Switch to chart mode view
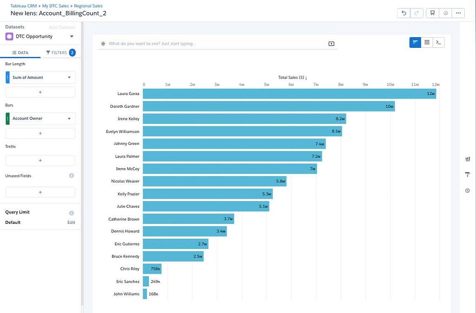This screenshot has height=313, width=476. [415, 42]
